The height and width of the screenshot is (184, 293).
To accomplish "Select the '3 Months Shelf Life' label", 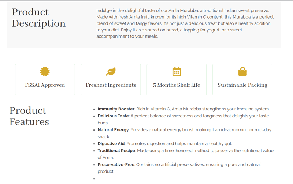I will (x=177, y=85).
